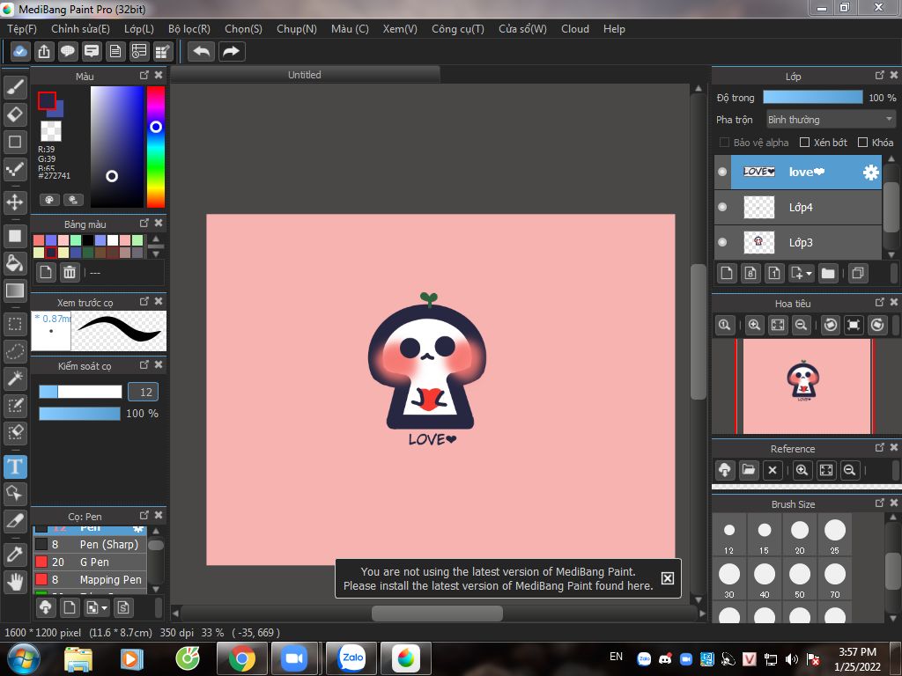Select the Gradient tool
Image resolution: width=902 pixels, height=676 pixels.
tap(15, 290)
